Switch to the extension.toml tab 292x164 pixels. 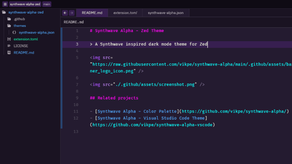(125, 13)
